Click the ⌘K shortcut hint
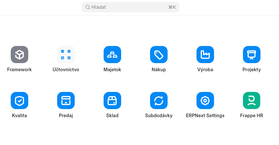This screenshot has height=145, width=279. click(172, 7)
